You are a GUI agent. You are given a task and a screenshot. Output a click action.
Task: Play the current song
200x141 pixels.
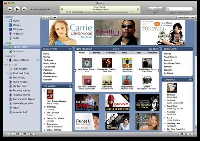pyautogui.click(x=17, y=9)
